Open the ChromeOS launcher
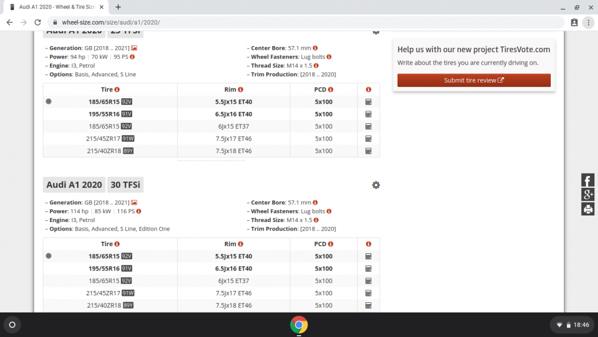This screenshot has height=337, width=598. 12,325
